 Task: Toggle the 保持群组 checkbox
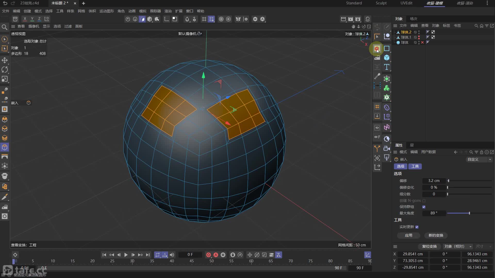click(x=424, y=207)
